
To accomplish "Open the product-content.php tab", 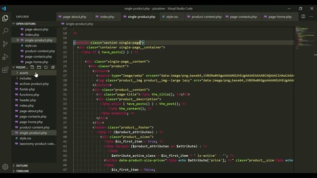I will pyautogui.click(x=205, y=17).
